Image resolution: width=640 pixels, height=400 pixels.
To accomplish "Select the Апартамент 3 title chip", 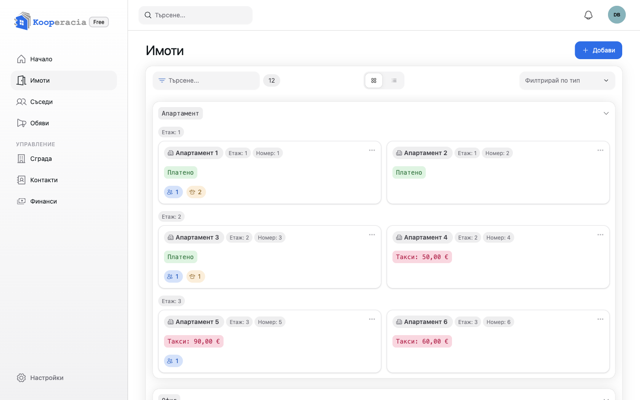I will pyautogui.click(x=194, y=237).
